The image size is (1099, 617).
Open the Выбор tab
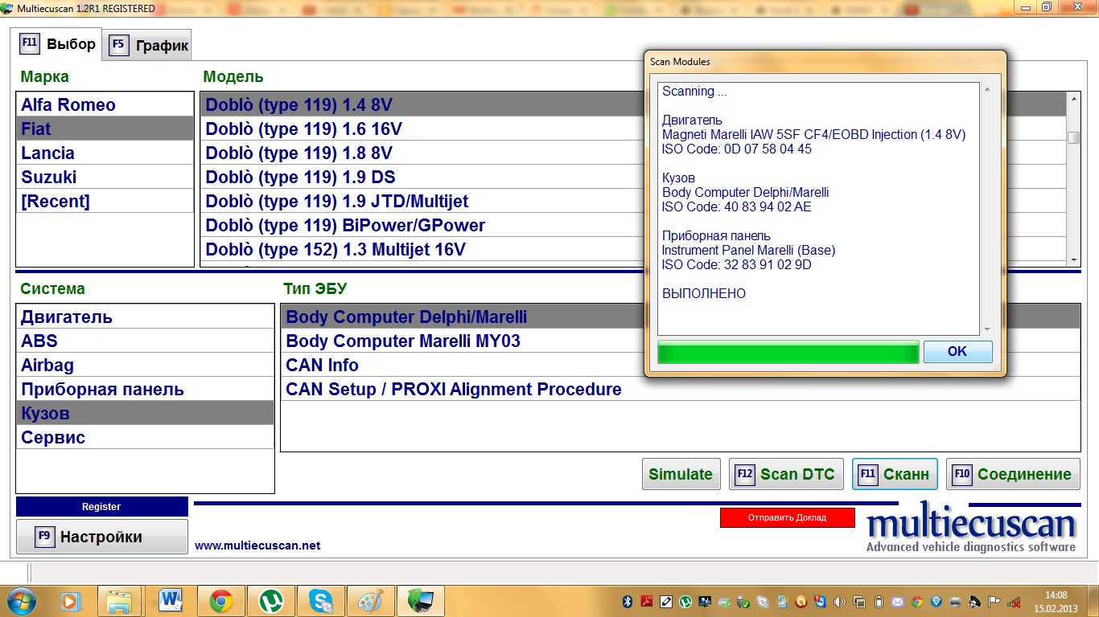[59, 44]
